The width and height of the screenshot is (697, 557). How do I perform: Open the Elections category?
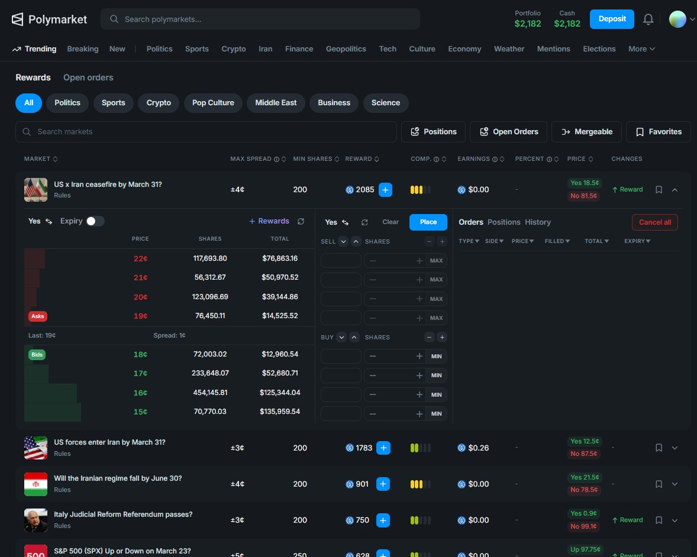599,49
